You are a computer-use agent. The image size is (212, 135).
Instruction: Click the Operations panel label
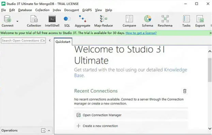point(10,131)
